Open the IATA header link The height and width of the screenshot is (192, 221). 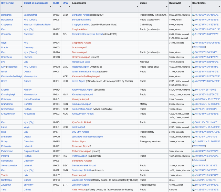click(65, 3)
